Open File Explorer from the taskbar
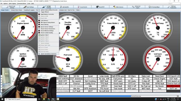Screen dimensions: 181x101 [44, 99]
